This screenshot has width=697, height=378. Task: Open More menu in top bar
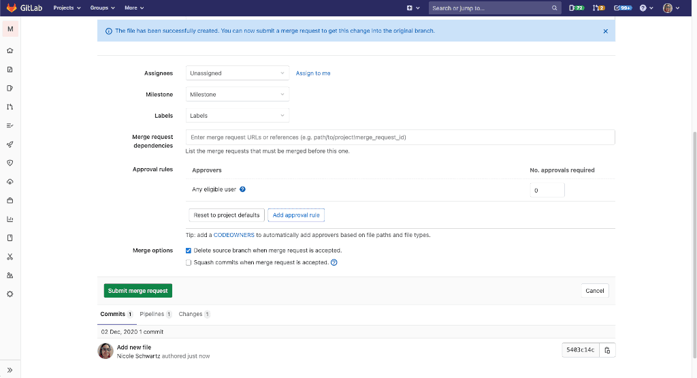coord(134,8)
